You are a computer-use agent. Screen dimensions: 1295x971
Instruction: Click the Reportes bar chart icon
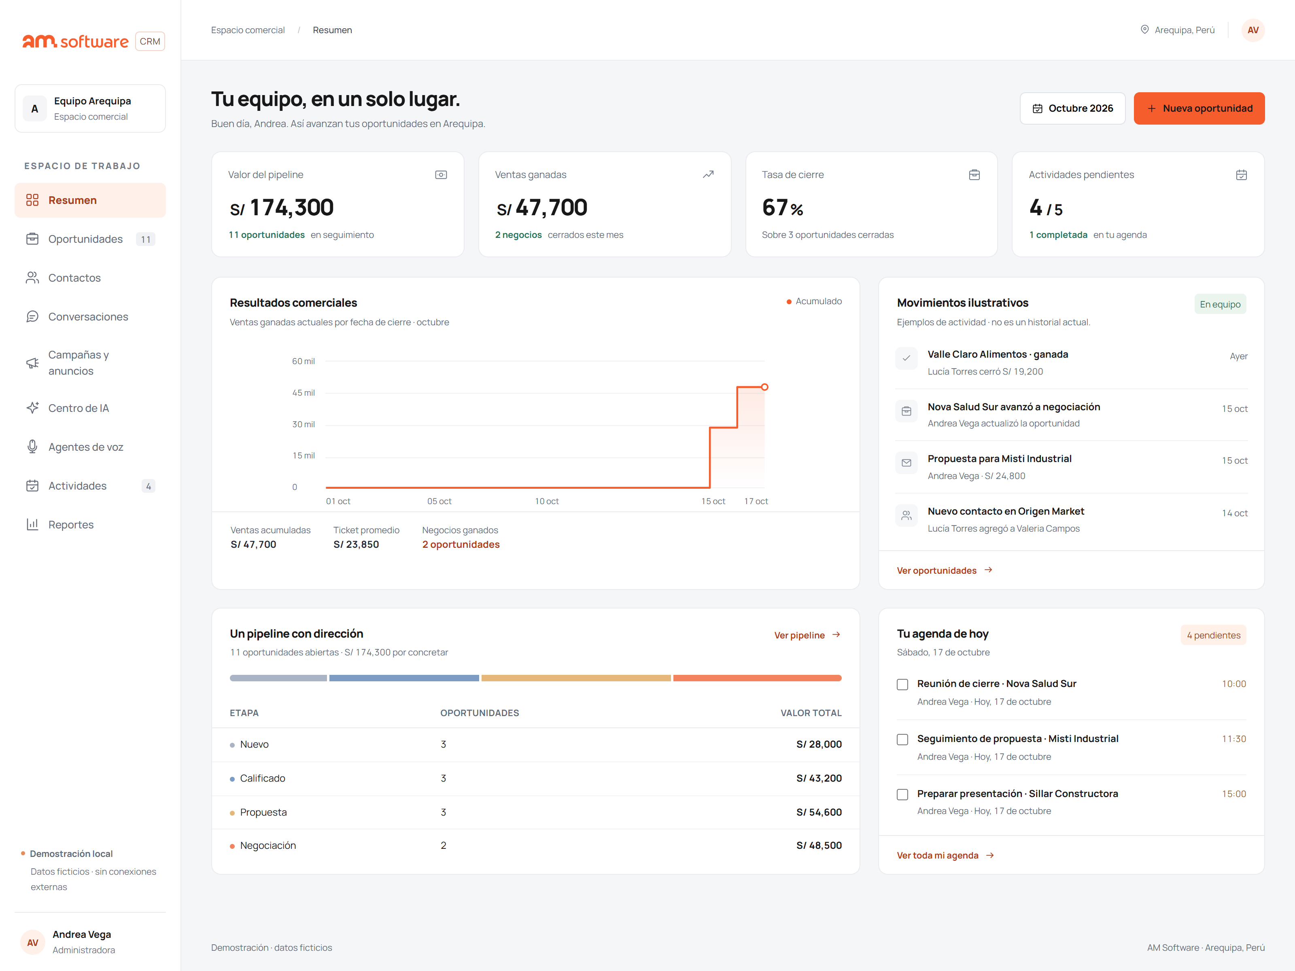[x=32, y=524]
